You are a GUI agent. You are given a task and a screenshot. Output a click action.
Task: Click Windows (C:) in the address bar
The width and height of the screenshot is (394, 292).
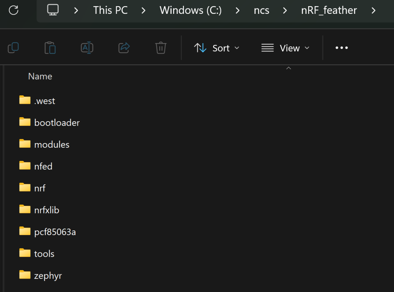(190, 10)
